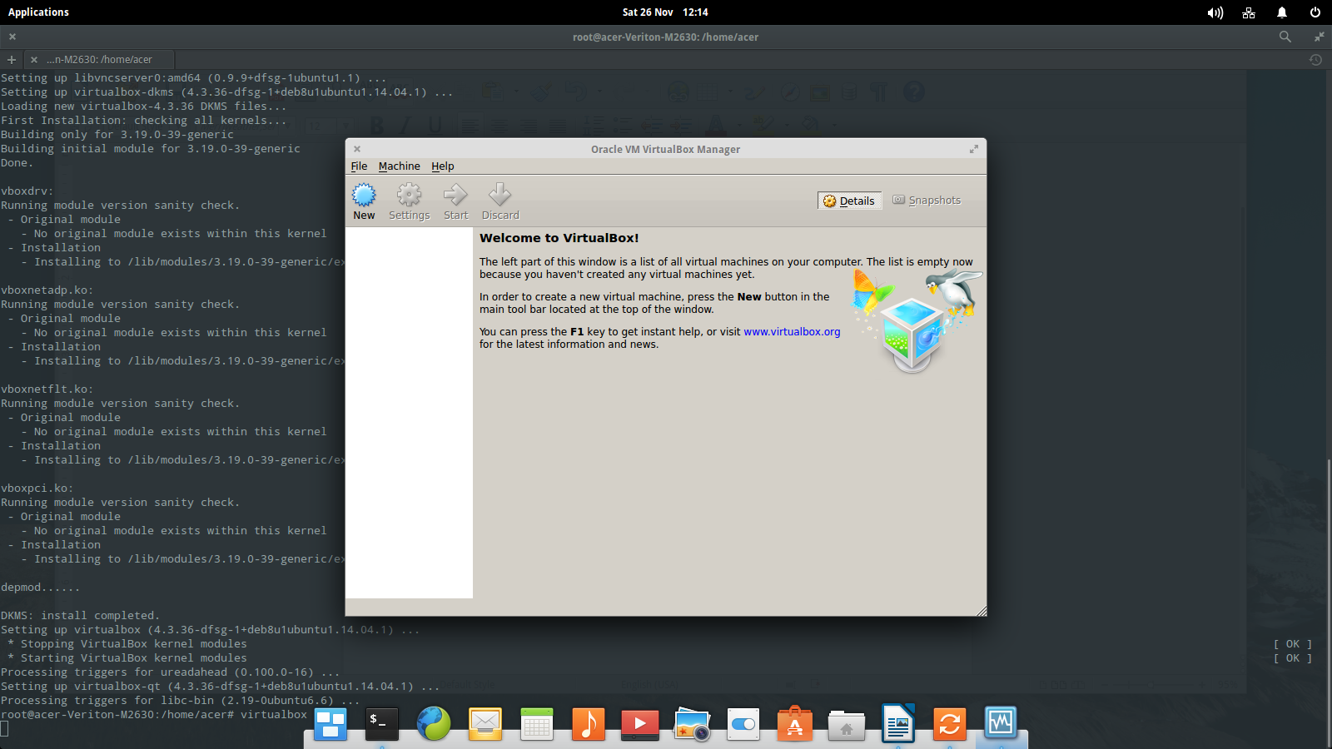Open the network indicator

click(x=1249, y=12)
